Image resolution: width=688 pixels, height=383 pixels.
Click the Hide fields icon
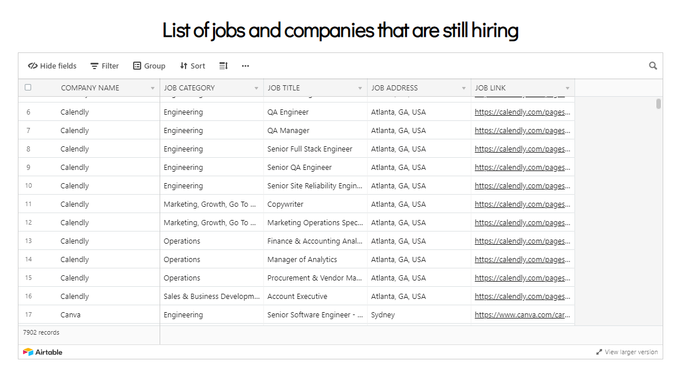click(x=33, y=66)
